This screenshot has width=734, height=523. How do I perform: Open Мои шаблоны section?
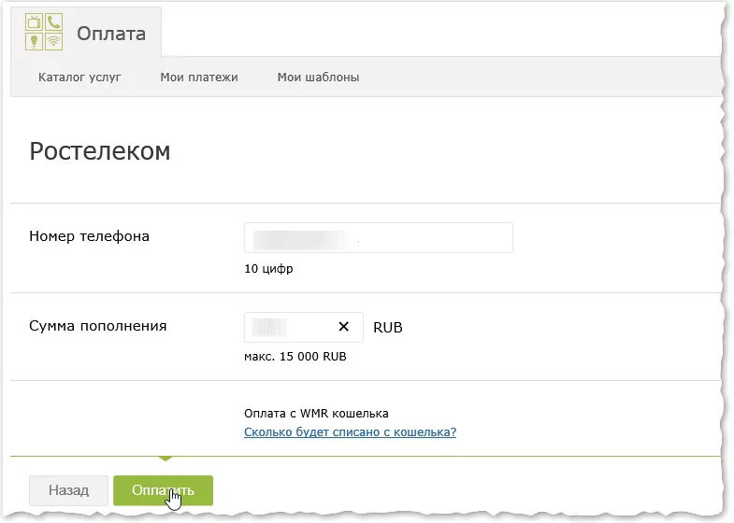[x=318, y=78]
